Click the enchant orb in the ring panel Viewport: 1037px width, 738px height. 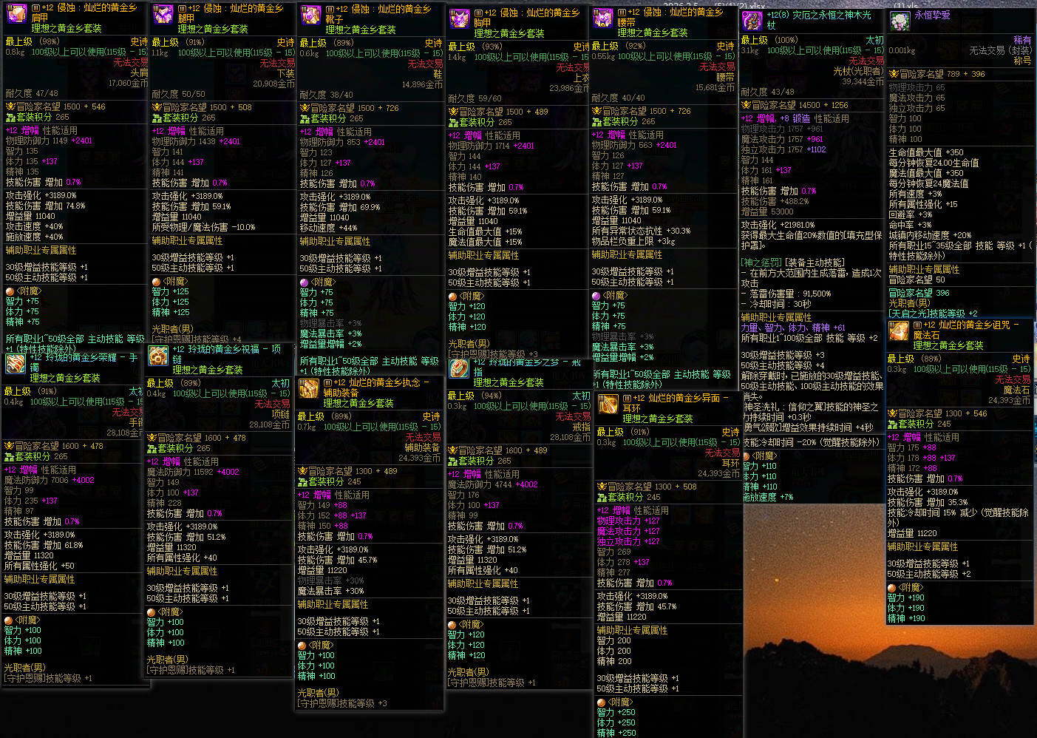click(x=452, y=625)
